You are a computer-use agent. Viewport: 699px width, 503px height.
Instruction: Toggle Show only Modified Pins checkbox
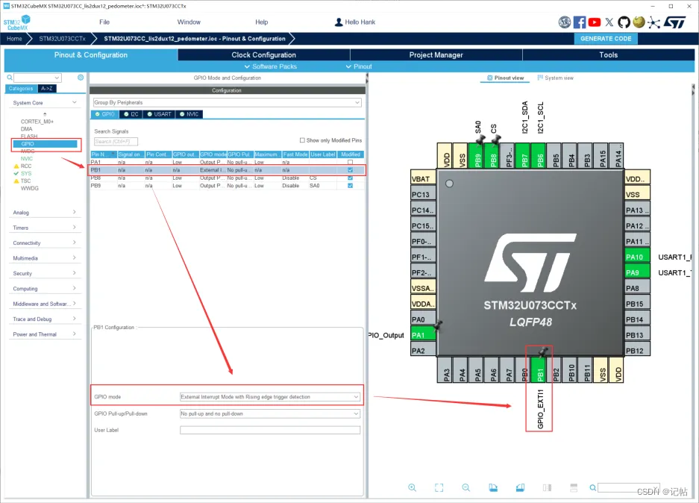point(302,140)
